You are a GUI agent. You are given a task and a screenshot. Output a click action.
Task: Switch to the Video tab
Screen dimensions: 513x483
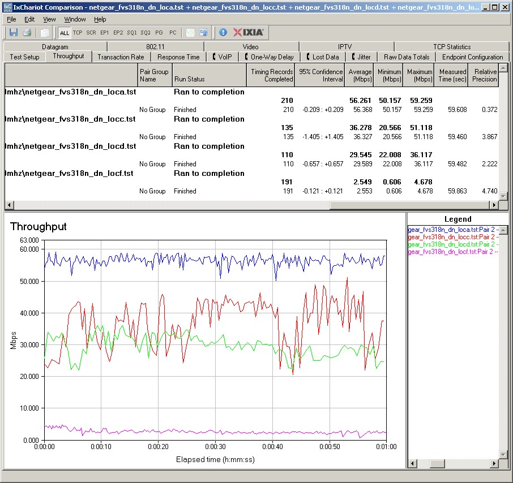[251, 47]
